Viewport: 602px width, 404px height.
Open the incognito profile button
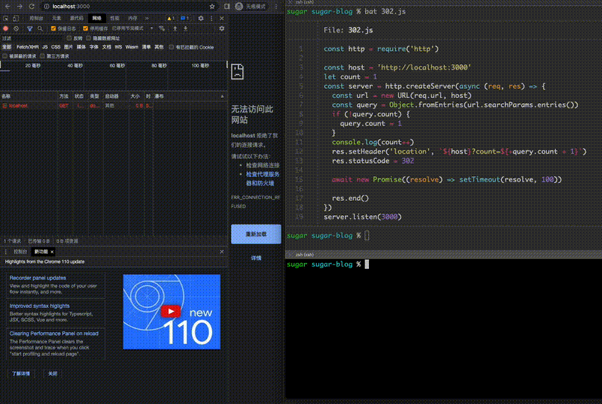click(x=251, y=7)
